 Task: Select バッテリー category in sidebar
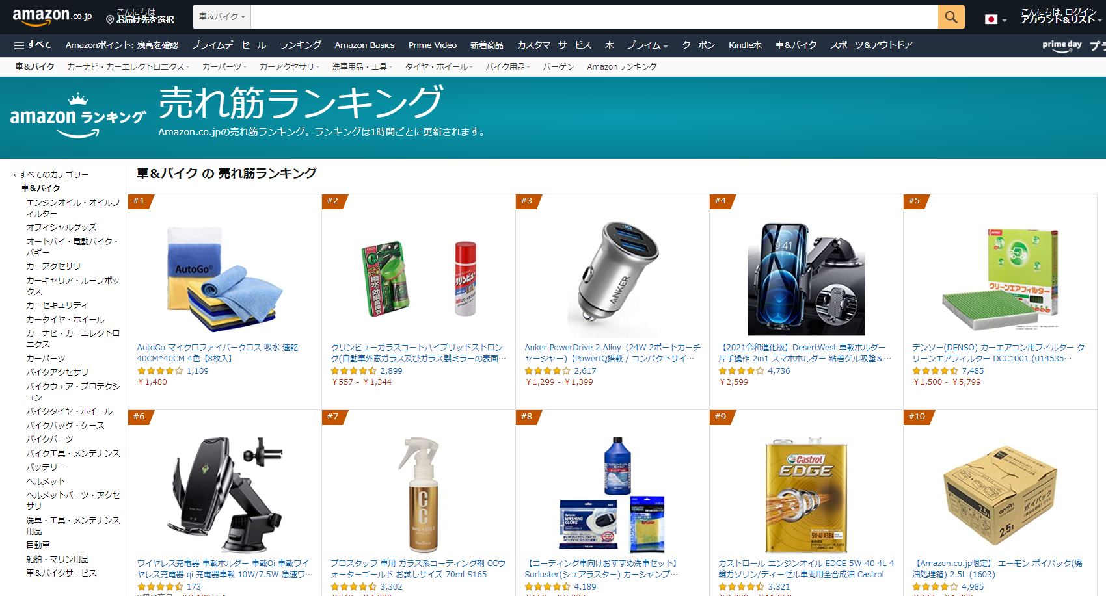click(46, 467)
